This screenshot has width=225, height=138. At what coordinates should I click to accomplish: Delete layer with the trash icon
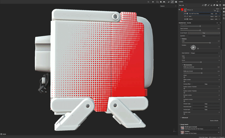pyautogui.click(x=220, y=5)
